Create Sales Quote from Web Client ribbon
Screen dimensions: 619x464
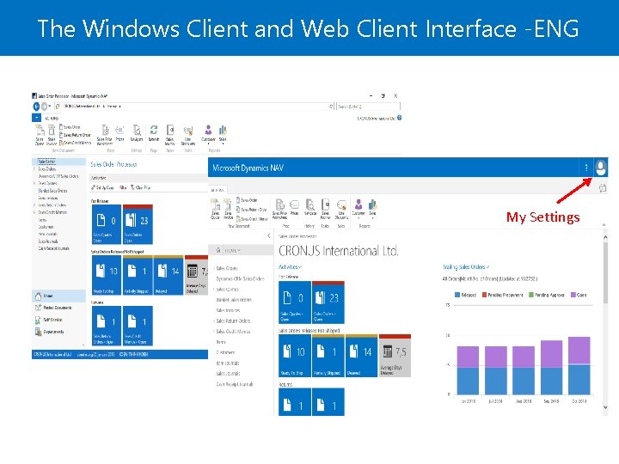[x=215, y=209]
